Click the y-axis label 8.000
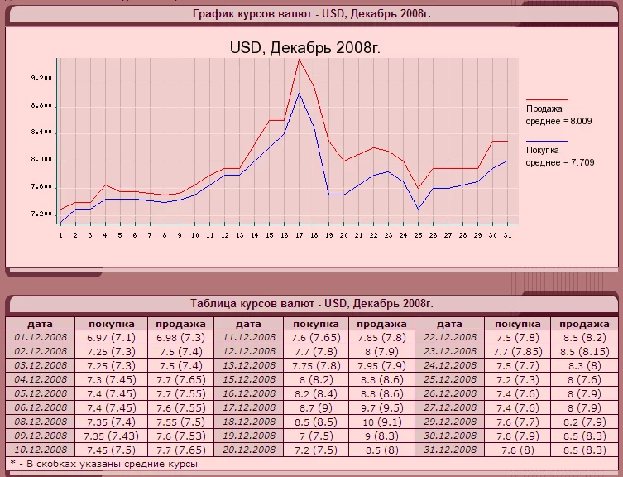The image size is (623, 477). tap(41, 160)
